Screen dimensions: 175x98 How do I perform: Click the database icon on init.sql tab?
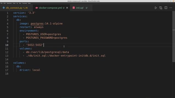74,8
